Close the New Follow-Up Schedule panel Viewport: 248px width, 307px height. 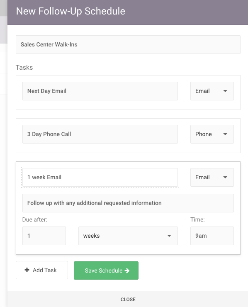(128, 300)
